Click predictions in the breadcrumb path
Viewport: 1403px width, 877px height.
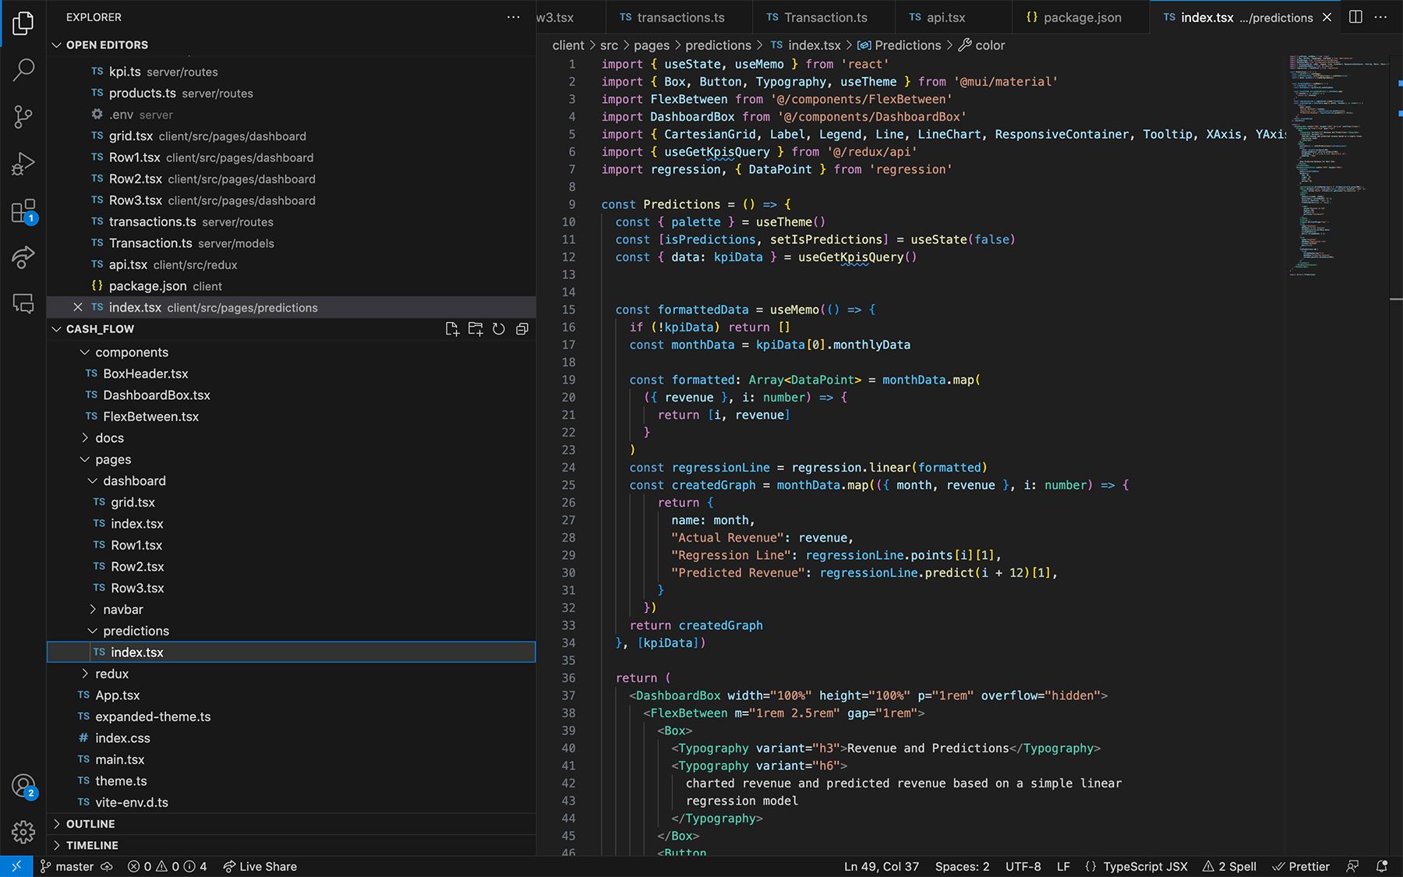pyautogui.click(x=718, y=45)
